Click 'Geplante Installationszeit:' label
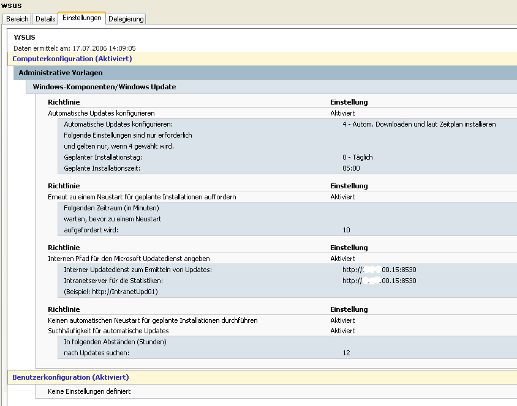 pyautogui.click(x=102, y=168)
